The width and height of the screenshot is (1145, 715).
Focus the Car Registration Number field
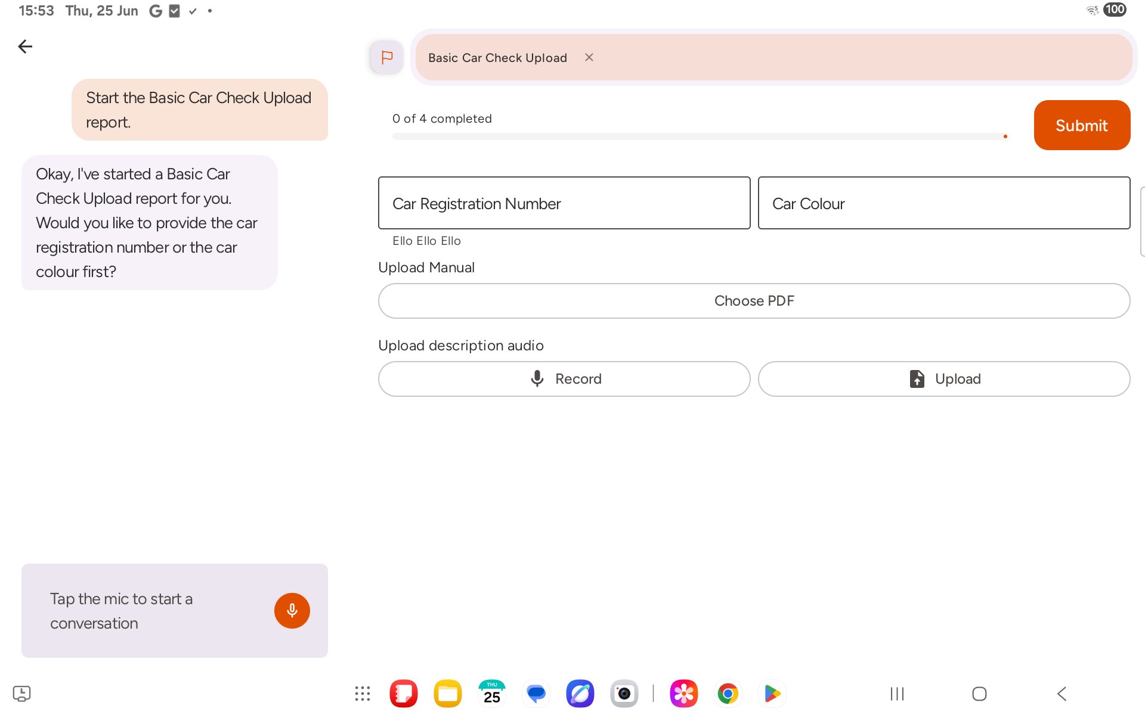click(x=564, y=203)
